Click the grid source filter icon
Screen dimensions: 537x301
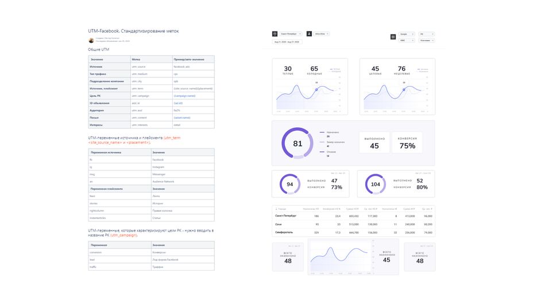(393, 37)
